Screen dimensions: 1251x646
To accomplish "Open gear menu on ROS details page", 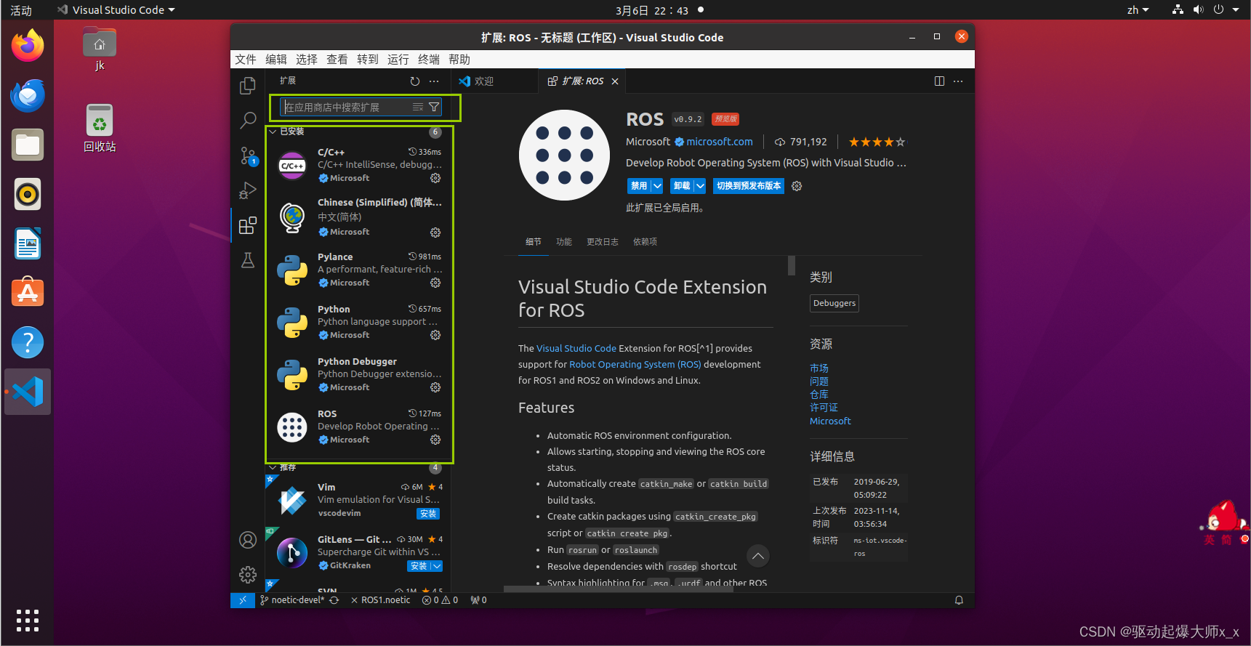I will (x=797, y=186).
